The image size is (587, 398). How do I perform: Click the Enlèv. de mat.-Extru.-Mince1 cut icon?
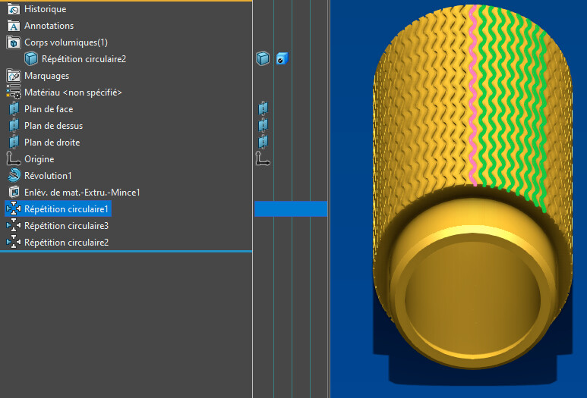(x=14, y=192)
